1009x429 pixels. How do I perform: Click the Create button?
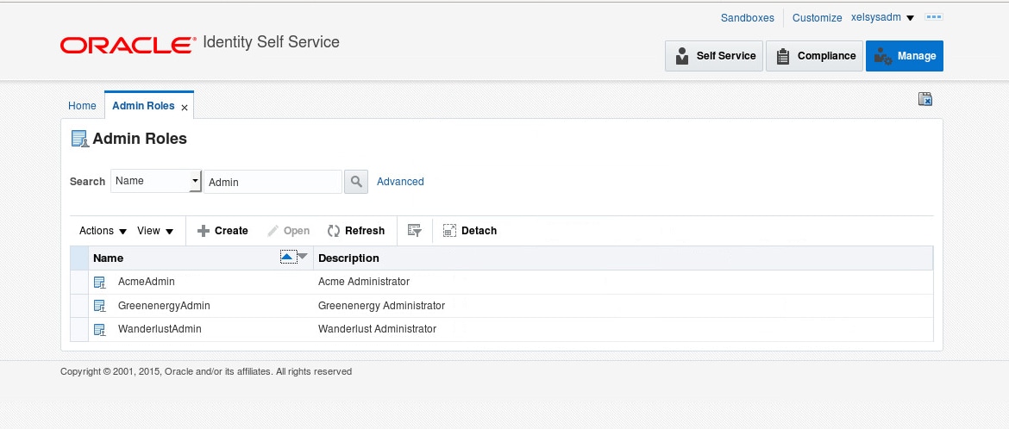click(x=222, y=231)
